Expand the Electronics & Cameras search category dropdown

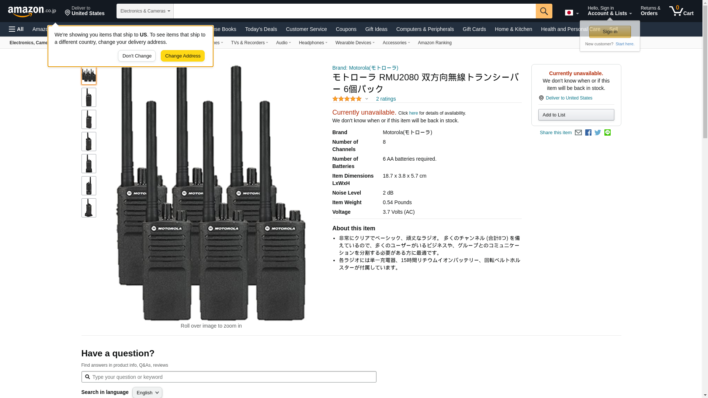(145, 11)
